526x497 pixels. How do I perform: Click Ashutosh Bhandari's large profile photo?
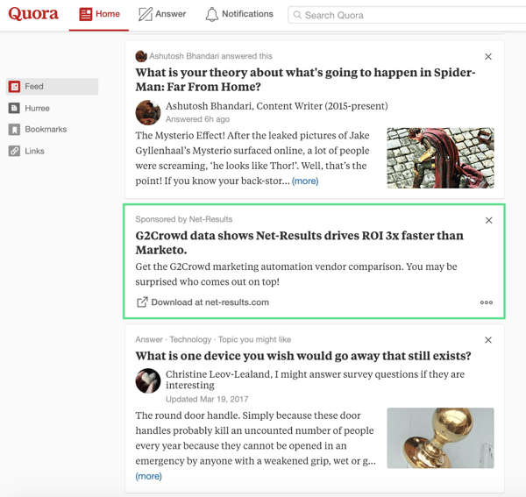(x=148, y=112)
